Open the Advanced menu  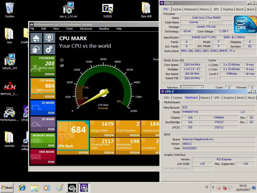(x=86, y=29)
